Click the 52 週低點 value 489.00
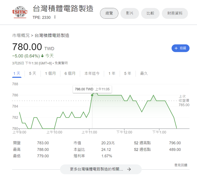This screenshot has height=181, width=197. click(175, 150)
